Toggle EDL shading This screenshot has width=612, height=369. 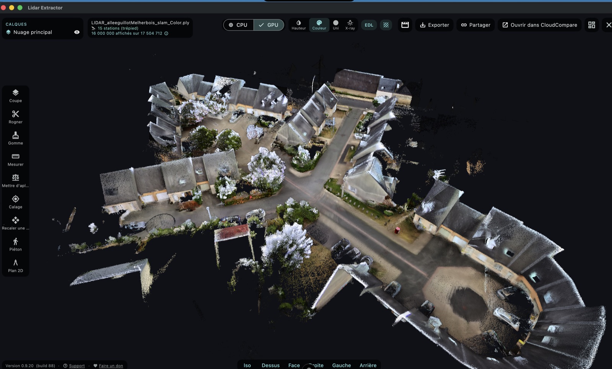[369, 25]
